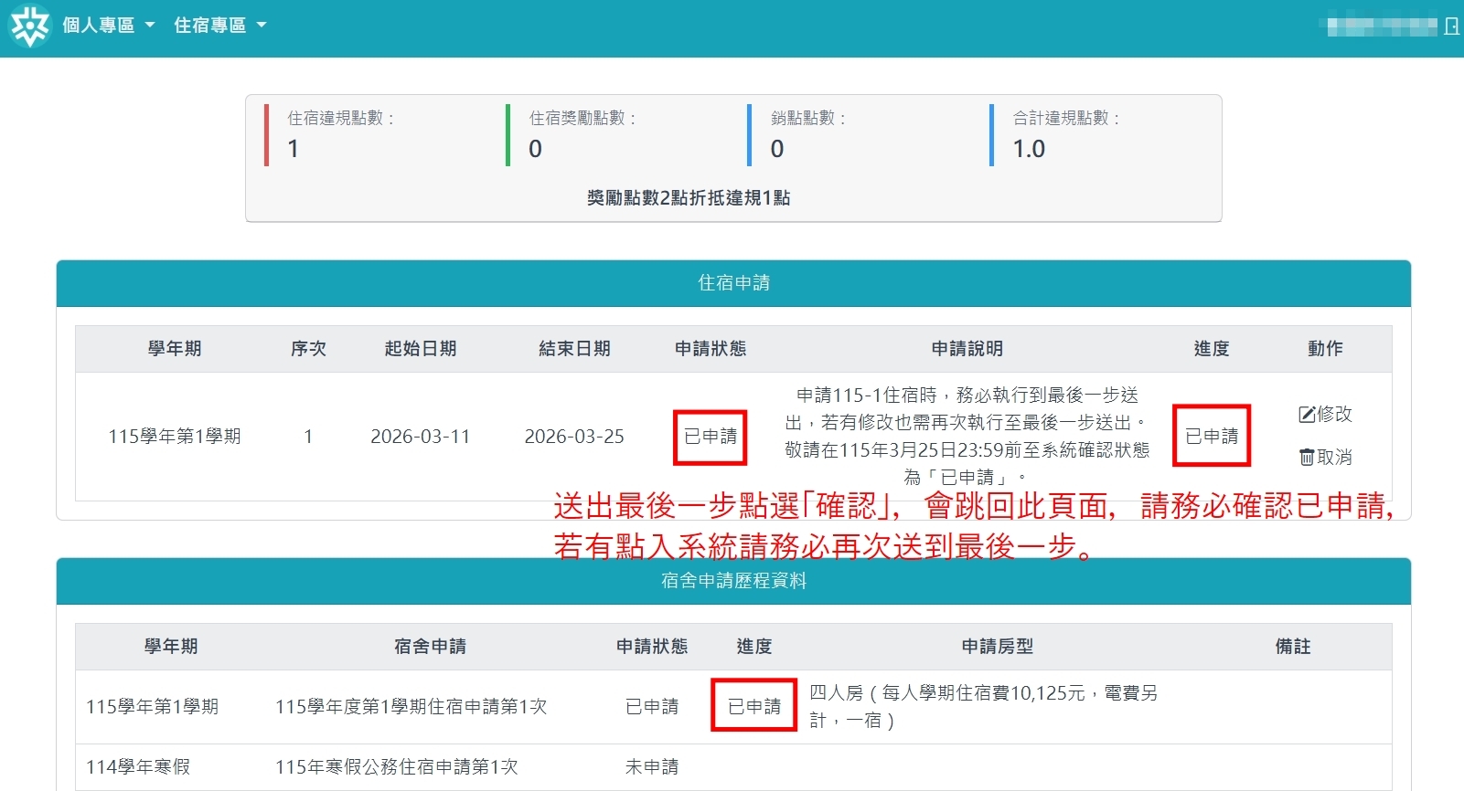Click the 起始日期 column header
Image resolution: width=1464 pixels, height=791 pixels.
tap(421, 349)
